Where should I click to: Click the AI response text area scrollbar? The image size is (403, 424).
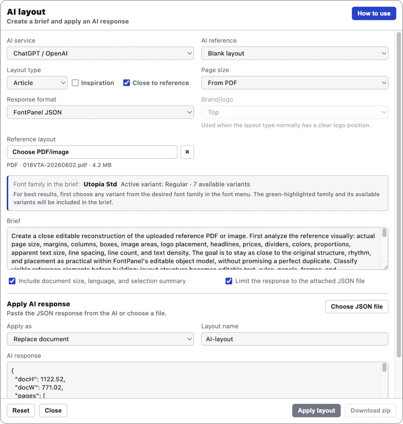pyautogui.click(x=384, y=368)
